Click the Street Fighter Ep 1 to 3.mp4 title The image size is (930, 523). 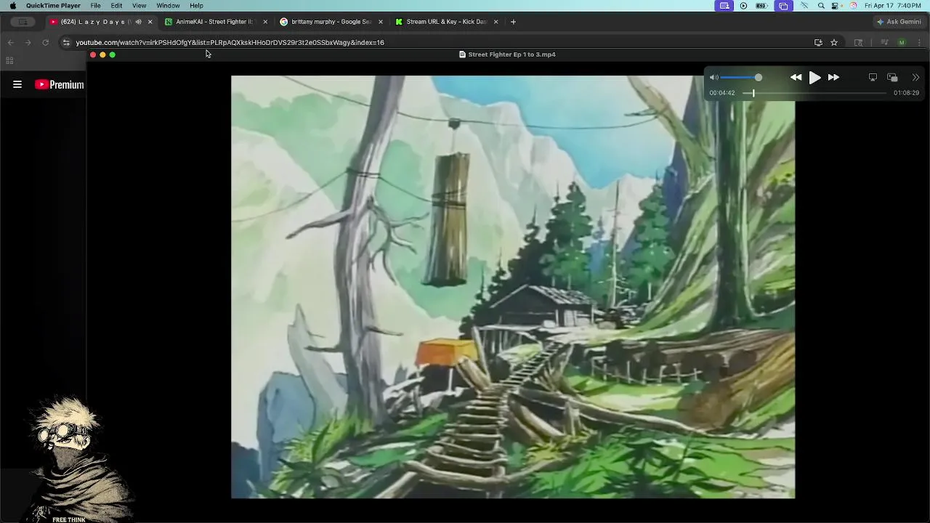511,54
